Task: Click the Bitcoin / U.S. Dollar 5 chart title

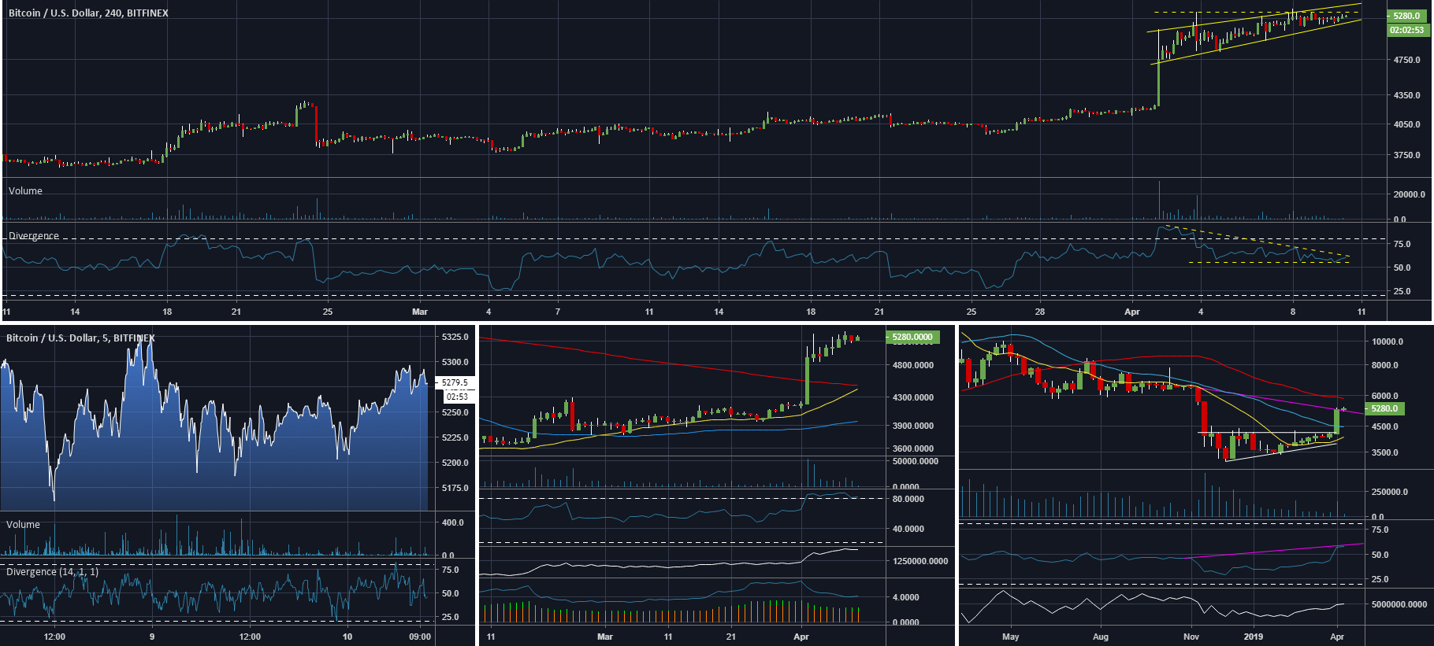Action: tap(80, 338)
